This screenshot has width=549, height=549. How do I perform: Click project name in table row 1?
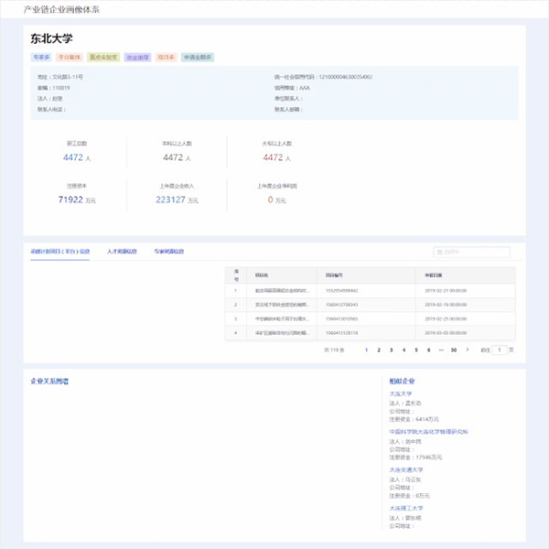(x=282, y=290)
